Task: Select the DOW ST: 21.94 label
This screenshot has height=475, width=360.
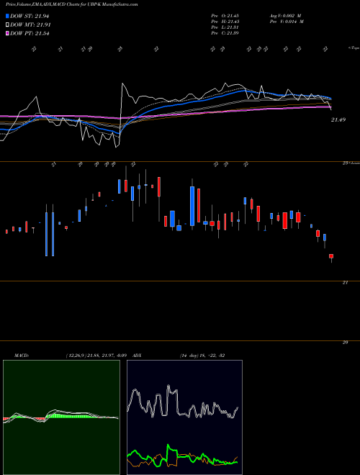Action: (x=30, y=16)
